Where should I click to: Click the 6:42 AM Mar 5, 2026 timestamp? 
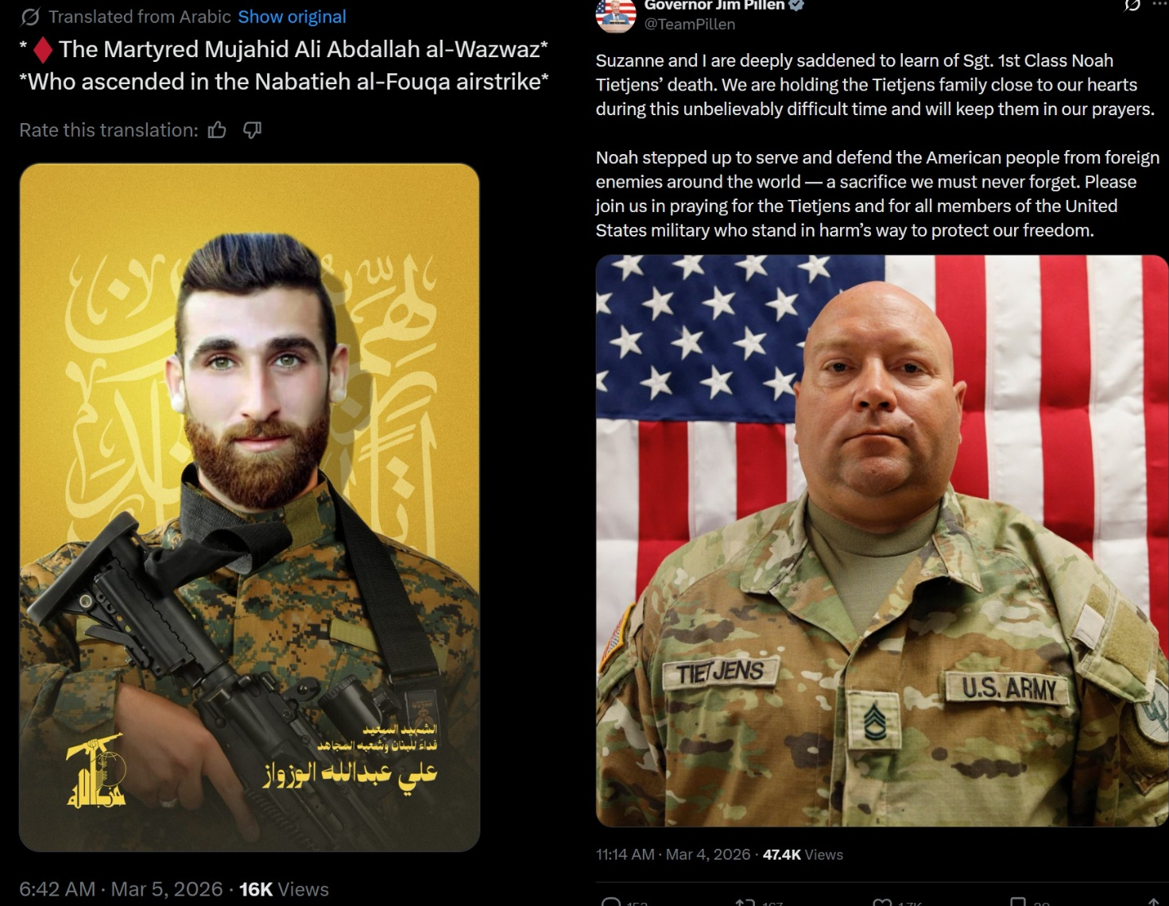(121, 889)
